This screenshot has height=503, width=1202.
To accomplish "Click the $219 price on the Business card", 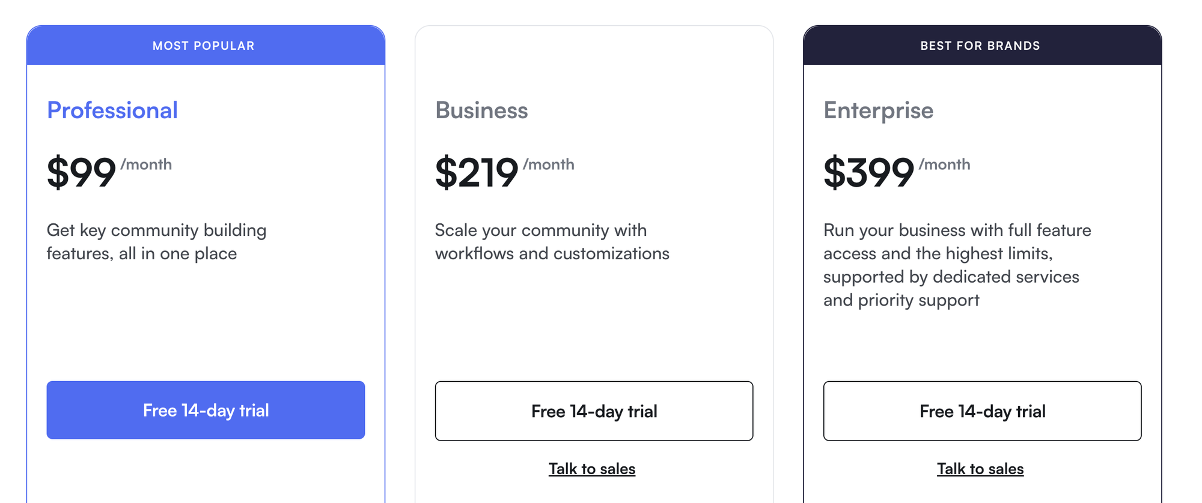I will coord(477,173).
